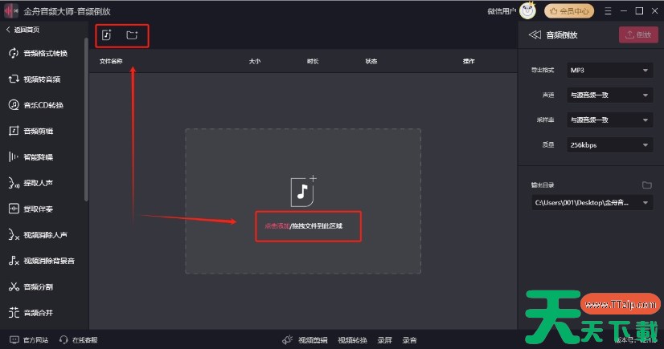
Task: Choose 提取伴奏 in the sidebar
Action: pyautogui.click(x=31, y=209)
